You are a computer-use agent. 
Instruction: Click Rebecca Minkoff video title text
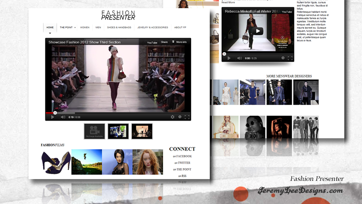point(252,11)
